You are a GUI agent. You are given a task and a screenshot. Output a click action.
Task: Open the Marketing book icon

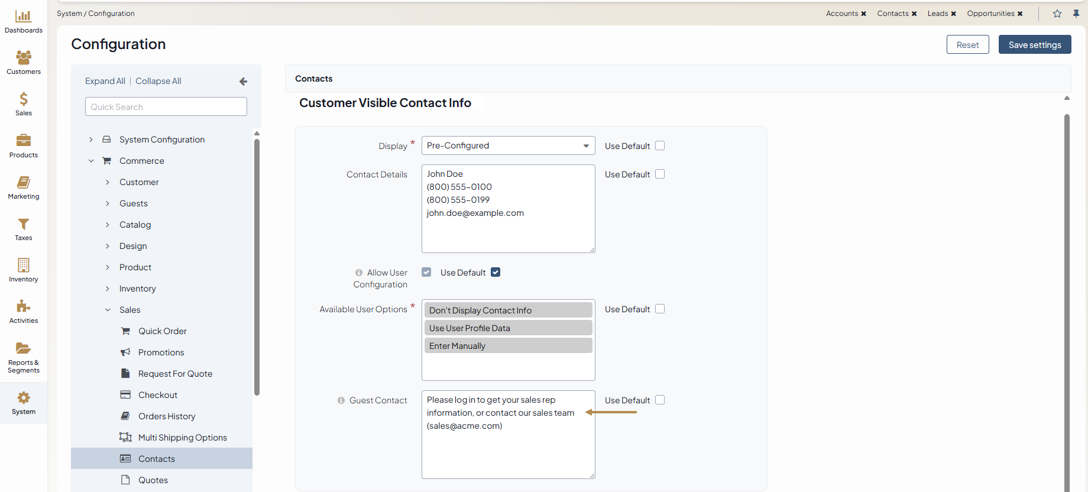(x=24, y=183)
